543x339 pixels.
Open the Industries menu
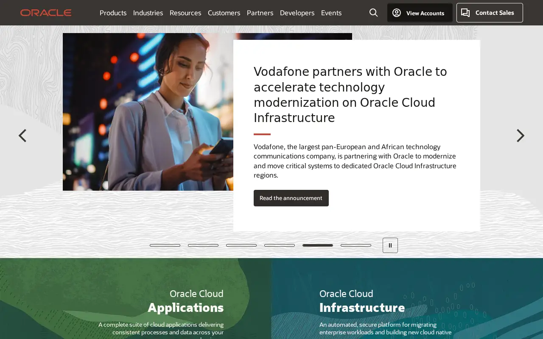pyautogui.click(x=148, y=13)
